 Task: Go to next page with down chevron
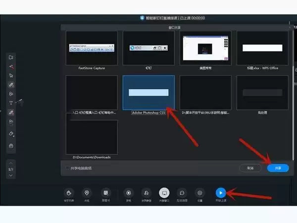11,176
